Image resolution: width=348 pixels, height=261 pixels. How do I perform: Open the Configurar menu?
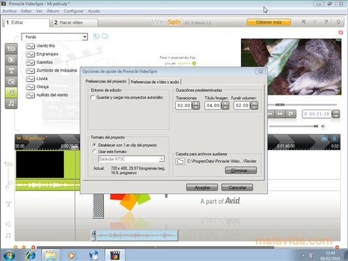tap(74, 11)
